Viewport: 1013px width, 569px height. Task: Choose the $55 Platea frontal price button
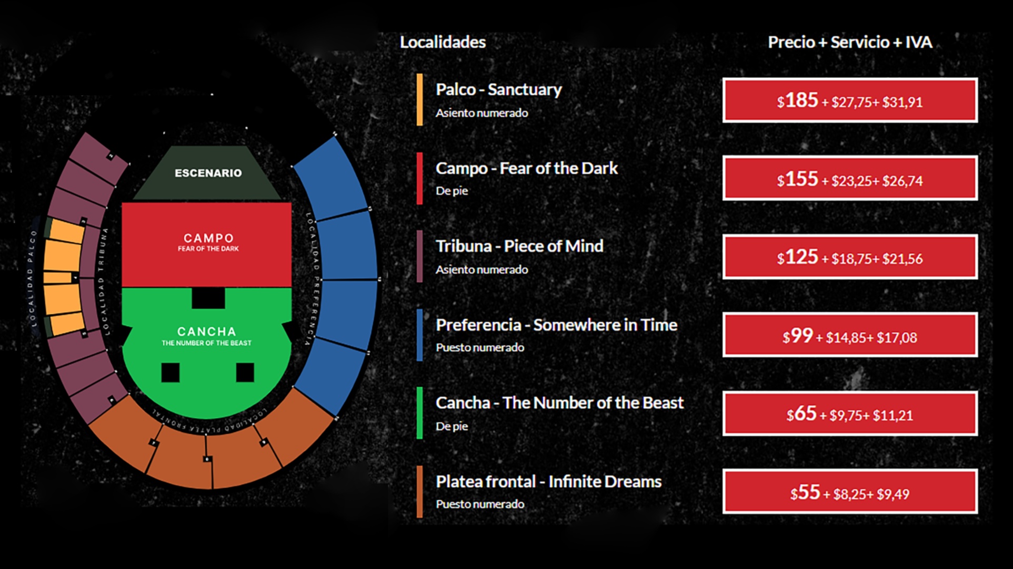click(849, 492)
